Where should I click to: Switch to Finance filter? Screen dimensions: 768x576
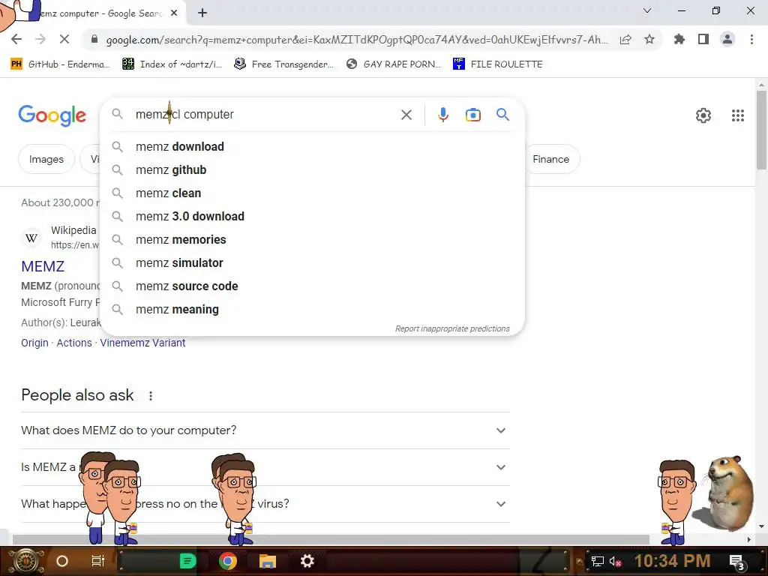click(x=551, y=159)
